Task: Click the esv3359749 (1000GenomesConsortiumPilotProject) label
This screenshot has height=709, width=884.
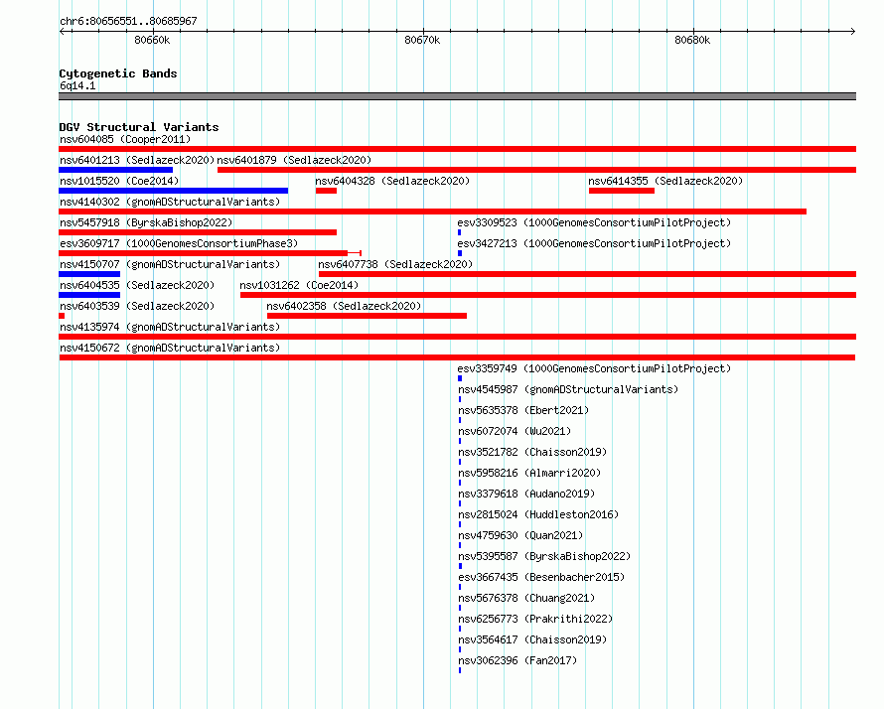Action: pos(594,368)
